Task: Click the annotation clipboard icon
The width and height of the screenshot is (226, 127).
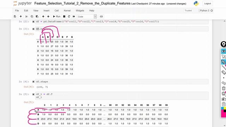Action: tap(224, 104)
